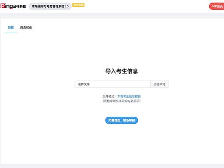Click the 如需帮助，联系客服 button
Screen dimensions: 224x168
click(x=121, y=120)
